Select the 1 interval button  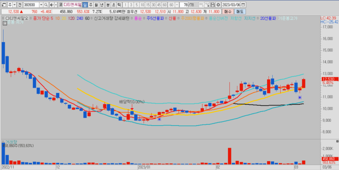tap(125, 5)
